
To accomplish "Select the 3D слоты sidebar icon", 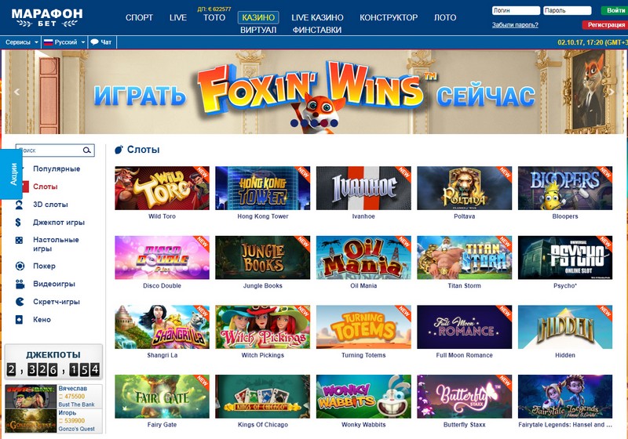I will pos(19,205).
